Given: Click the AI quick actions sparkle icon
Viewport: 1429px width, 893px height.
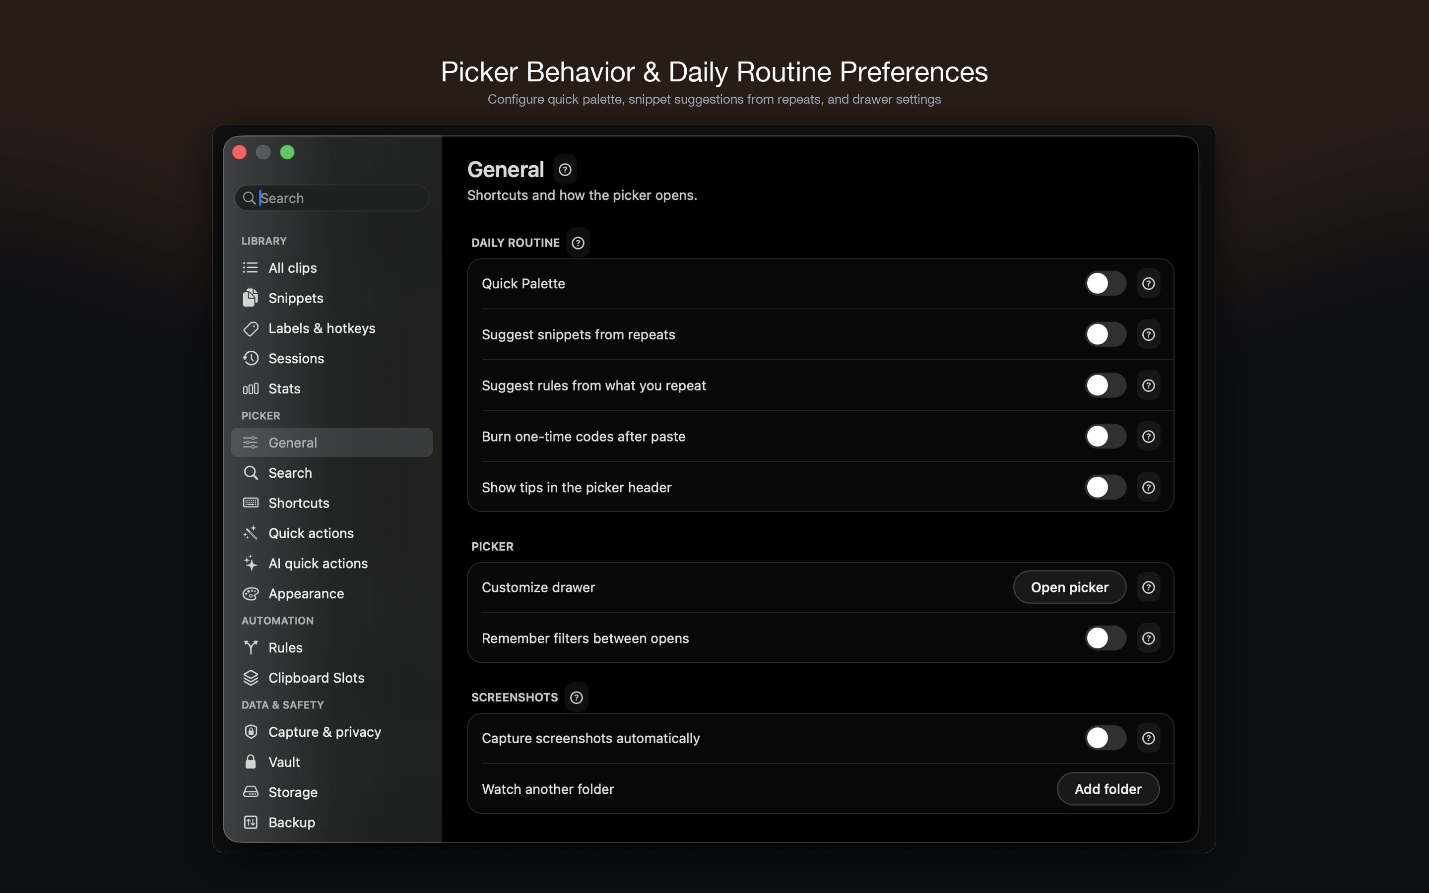Looking at the screenshot, I should [251, 563].
